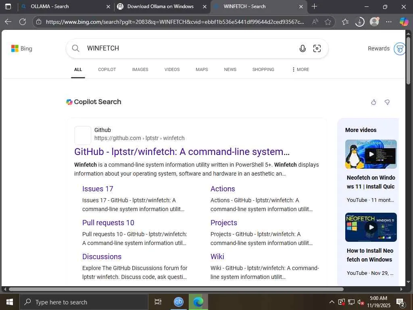Viewport: 413px width, 310px height.
Task: Open the Copilot sidebar icon
Action: coord(404,22)
